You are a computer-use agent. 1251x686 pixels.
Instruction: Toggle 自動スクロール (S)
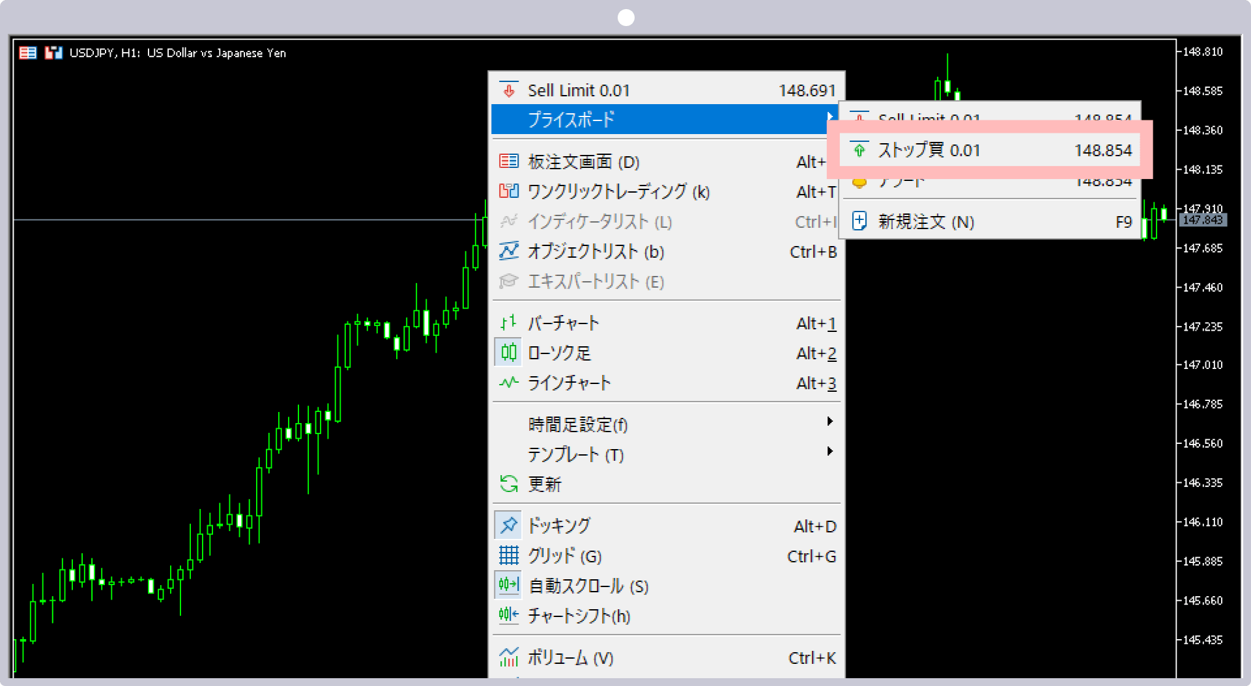pyautogui.click(x=667, y=586)
